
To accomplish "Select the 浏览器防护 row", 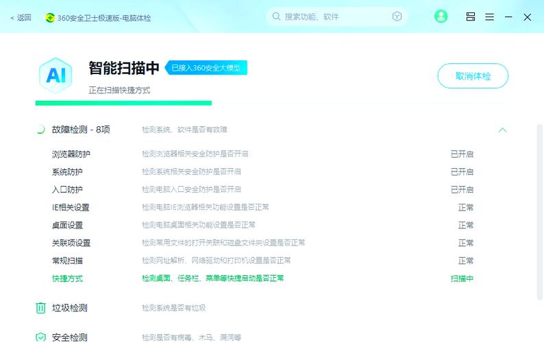I will (262, 154).
